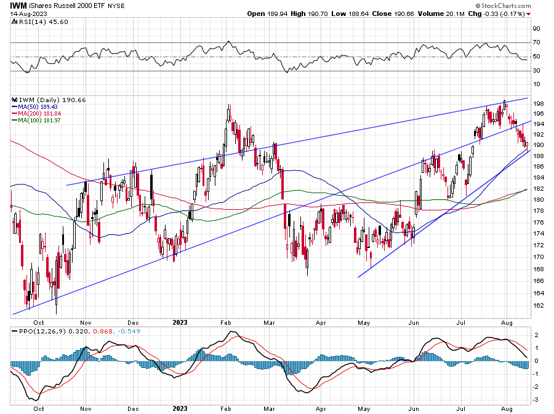Viewport: 554px width, 414px height.
Task: Click the blue '-0.549' PPO histogram value
Action: tap(129, 332)
